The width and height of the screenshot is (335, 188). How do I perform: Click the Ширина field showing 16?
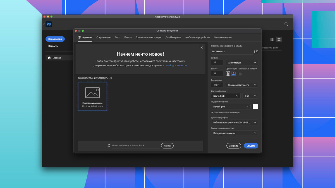[x=217, y=63]
